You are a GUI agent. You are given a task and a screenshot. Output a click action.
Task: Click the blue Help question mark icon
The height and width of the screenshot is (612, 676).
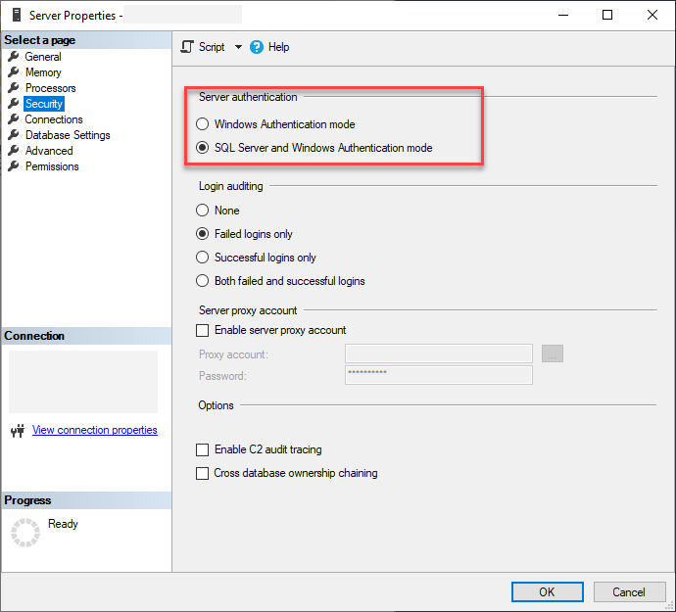click(256, 47)
